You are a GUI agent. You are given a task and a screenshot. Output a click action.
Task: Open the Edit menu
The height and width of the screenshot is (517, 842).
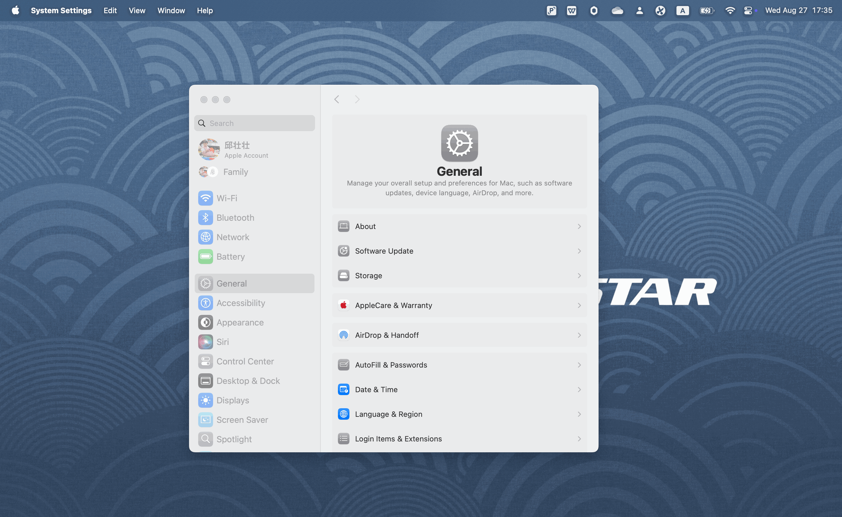click(110, 10)
